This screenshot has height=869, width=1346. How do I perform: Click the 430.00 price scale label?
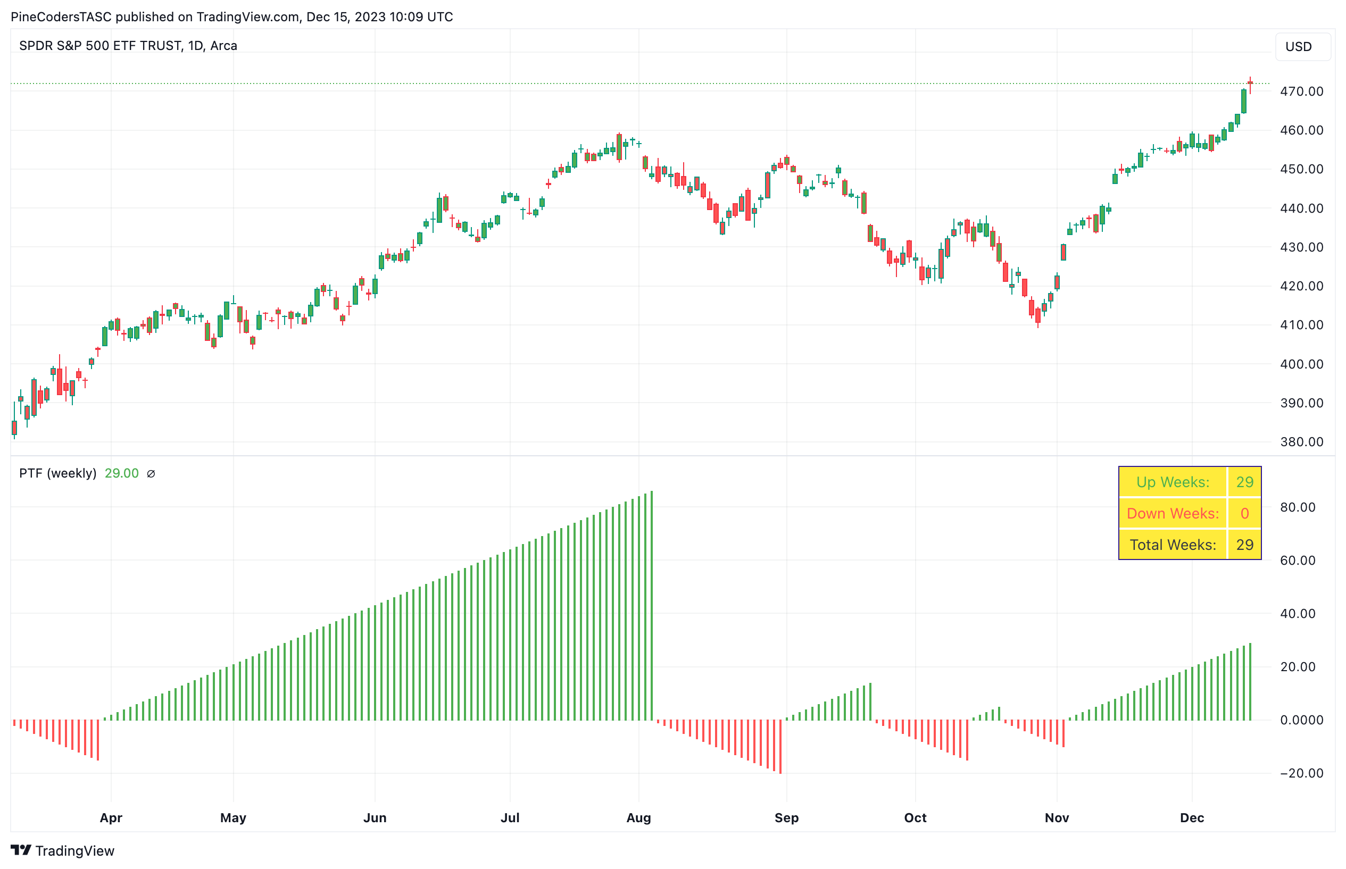point(1301,247)
